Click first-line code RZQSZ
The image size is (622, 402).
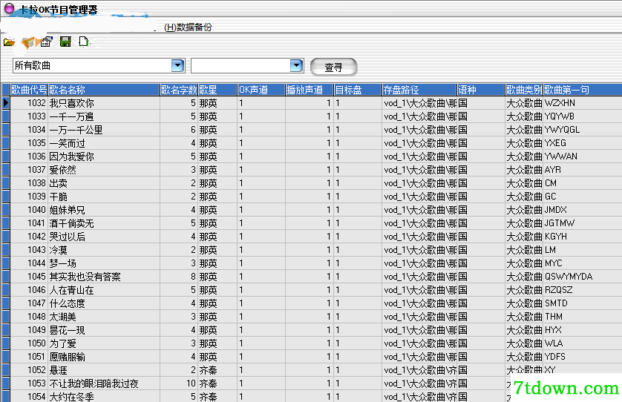(558, 290)
